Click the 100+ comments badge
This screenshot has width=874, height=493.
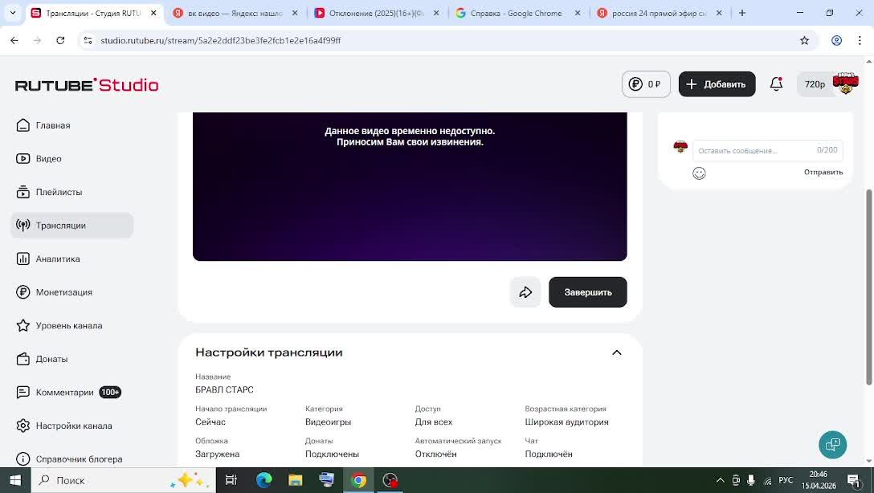[110, 392]
